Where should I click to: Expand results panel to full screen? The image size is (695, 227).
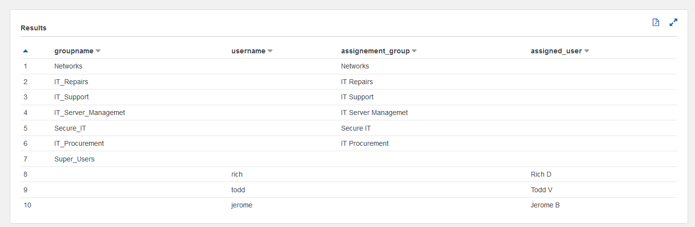tap(673, 23)
